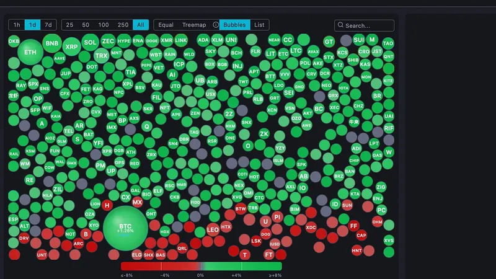The width and height of the screenshot is (496, 279).
Task: Select the red MX bubble
Action: tap(137, 202)
